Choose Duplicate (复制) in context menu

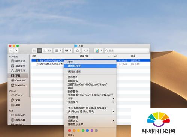pyautogui.click(x=90, y=88)
